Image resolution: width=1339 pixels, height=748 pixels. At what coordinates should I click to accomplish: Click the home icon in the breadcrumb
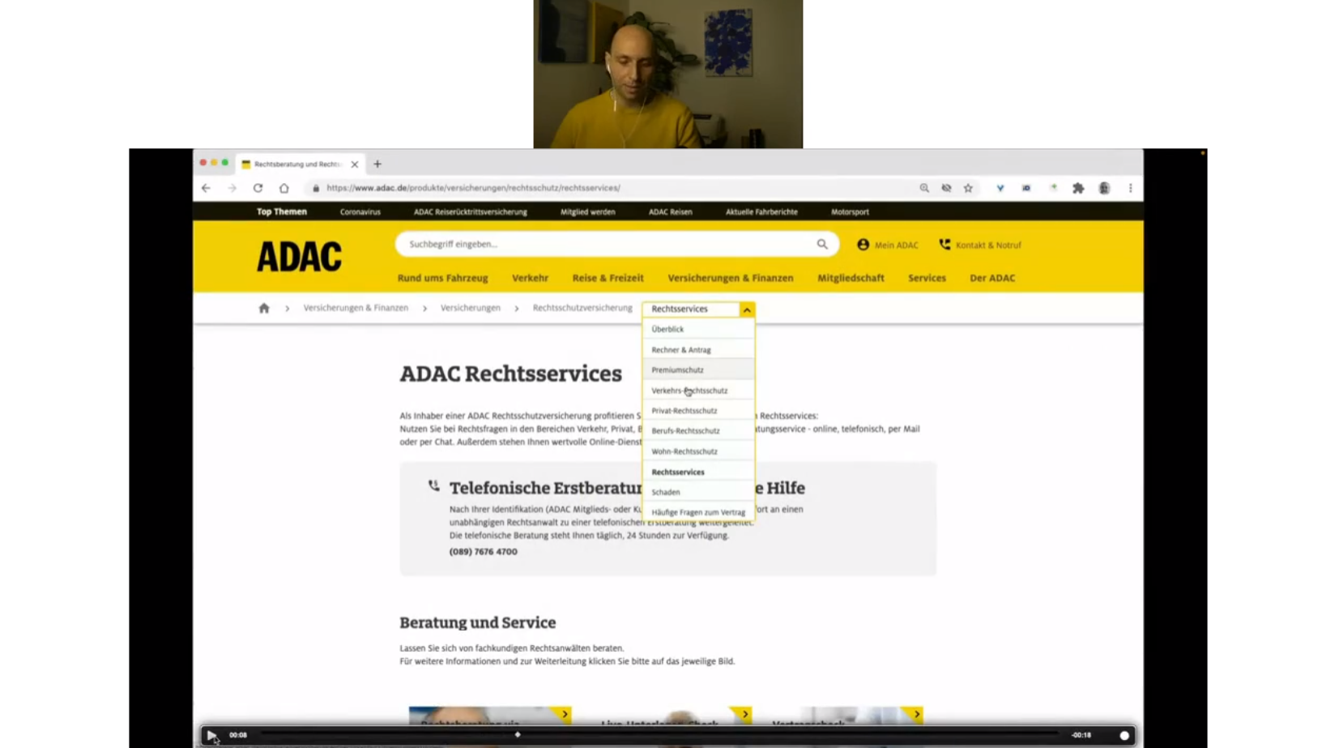pos(263,308)
